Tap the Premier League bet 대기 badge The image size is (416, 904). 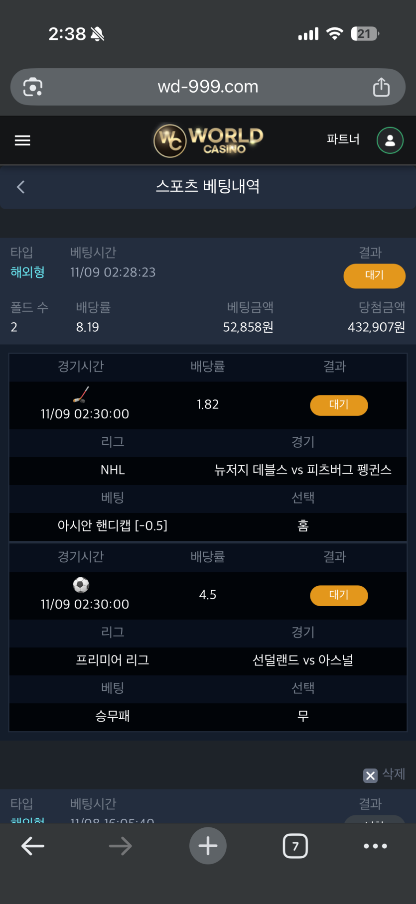pos(339,595)
